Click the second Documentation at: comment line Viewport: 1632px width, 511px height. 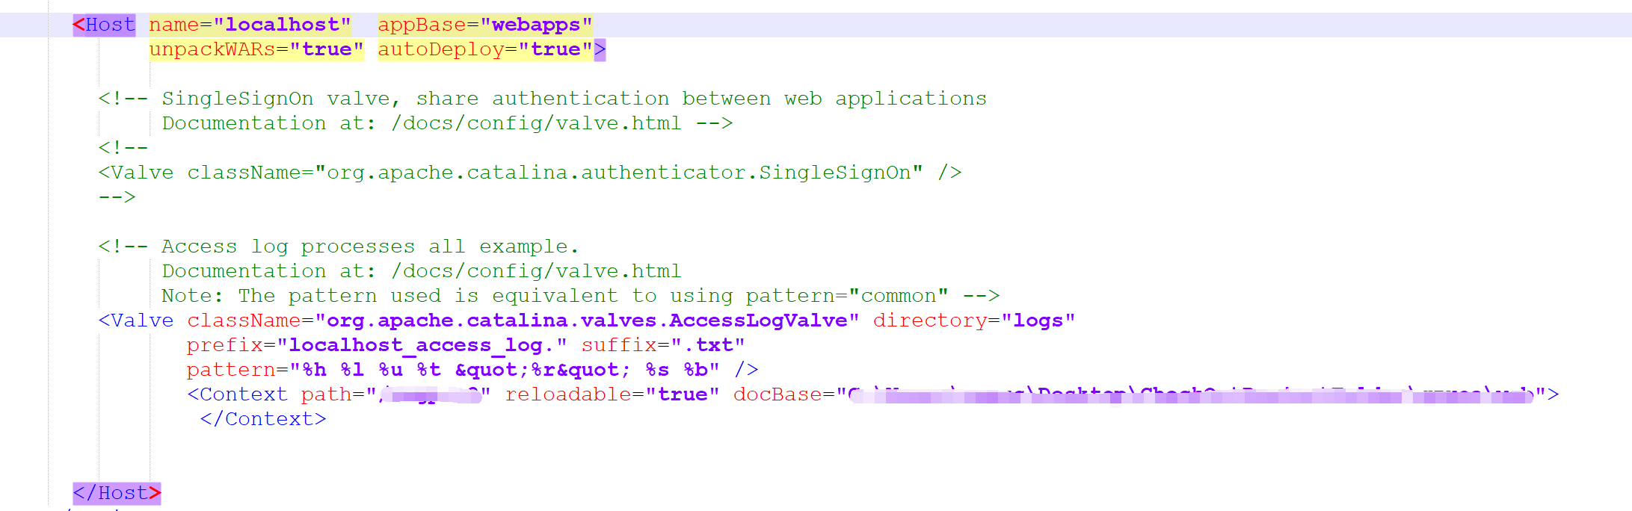(422, 271)
